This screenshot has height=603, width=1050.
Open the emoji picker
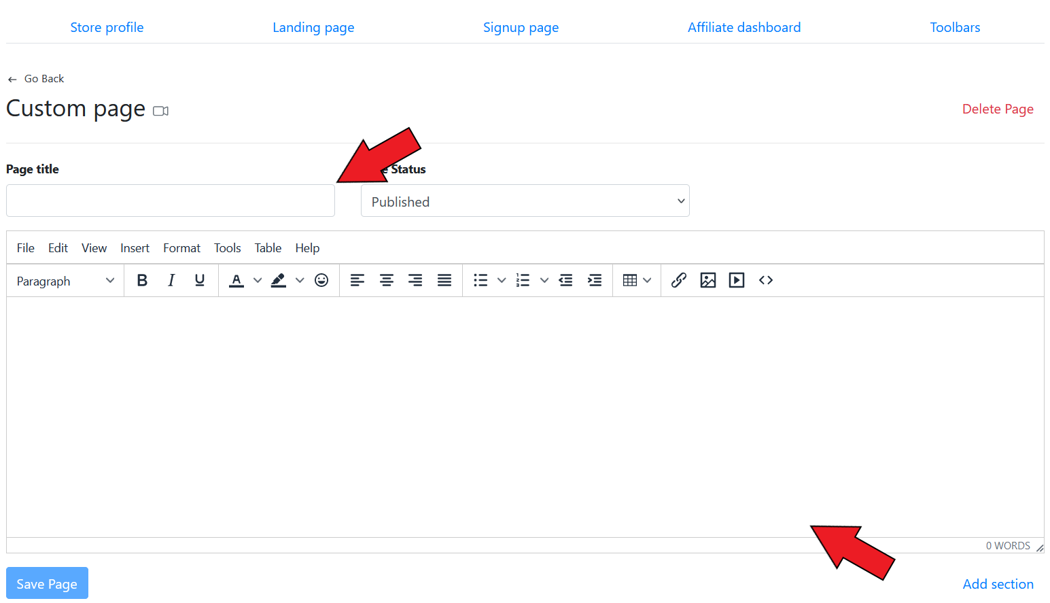[x=321, y=280]
